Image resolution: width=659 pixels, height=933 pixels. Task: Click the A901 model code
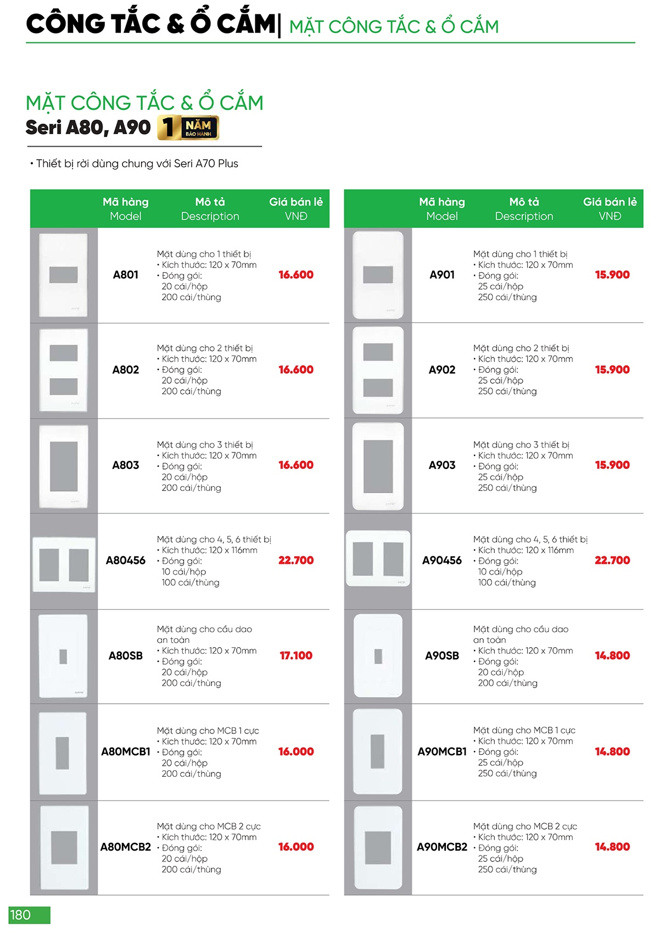pos(442,274)
